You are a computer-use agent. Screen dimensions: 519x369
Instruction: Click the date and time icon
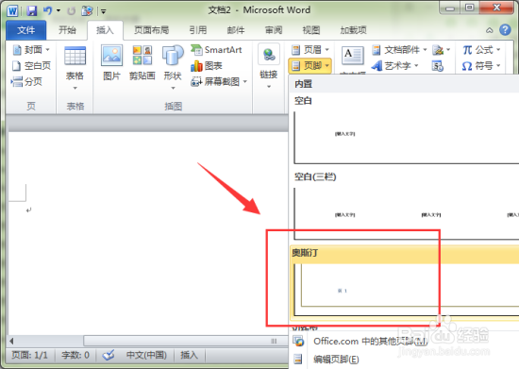(438, 66)
